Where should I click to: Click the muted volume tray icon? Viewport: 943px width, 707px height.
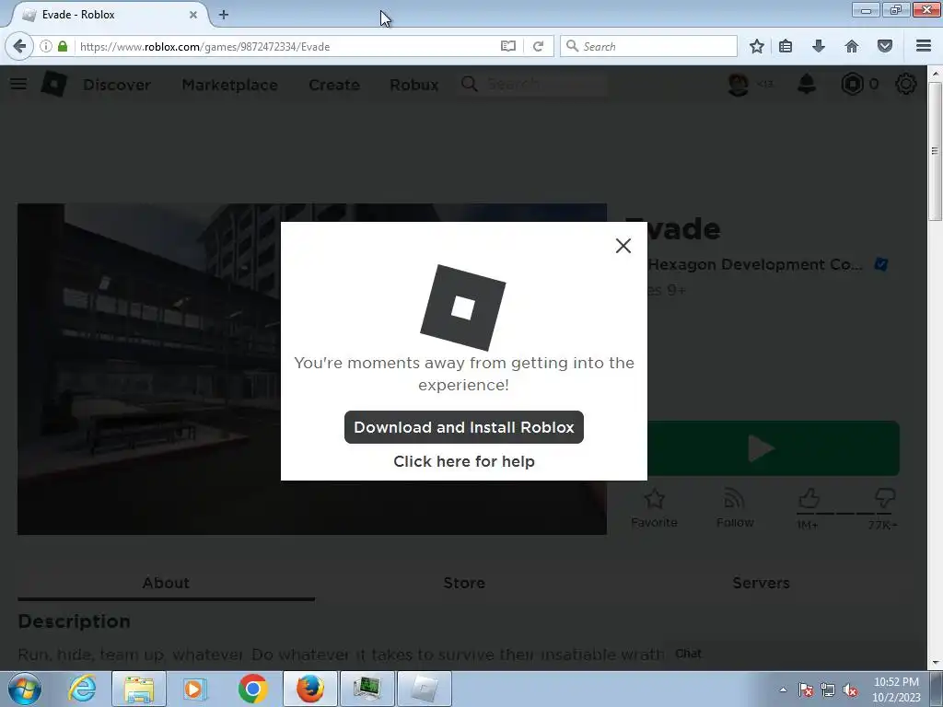click(850, 690)
